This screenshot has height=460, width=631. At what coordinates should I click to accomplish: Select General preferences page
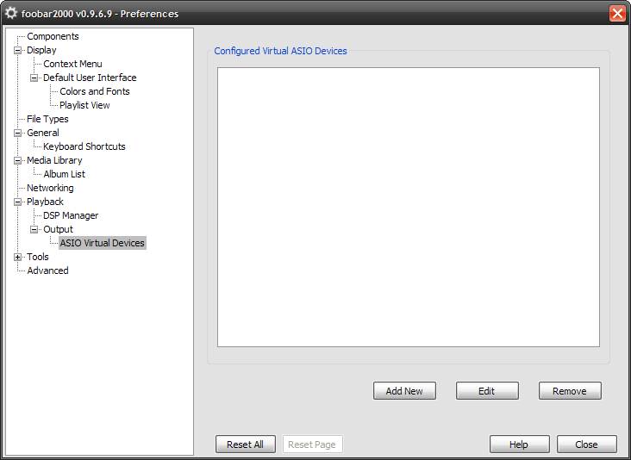point(42,133)
